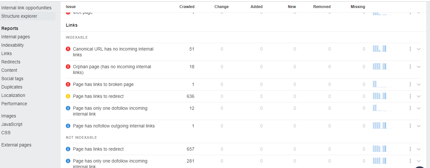Go to the JavaScript report
The height and width of the screenshot is (168, 430).
pyautogui.click(x=12, y=124)
